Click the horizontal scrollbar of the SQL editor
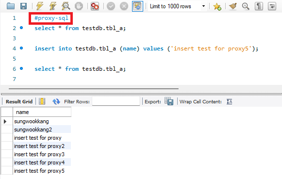This screenshot has height=179, width=282. [x=94, y=89]
